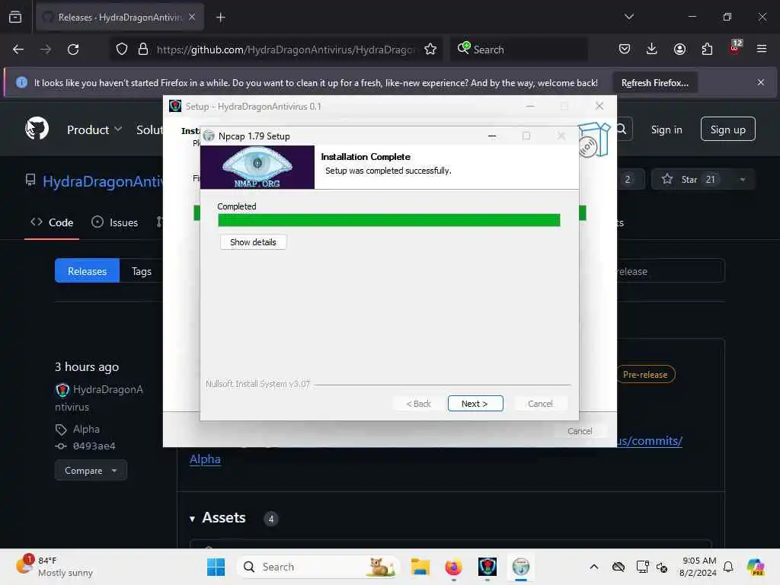Click Cancel in Npcap Setup dialog
This screenshot has width=780, height=585.
[x=540, y=404]
